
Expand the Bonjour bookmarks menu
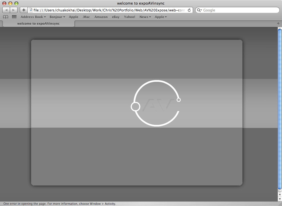coord(57,17)
